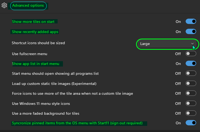Click the chevron arrow in Large dropdown
The image size is (200, 132).
[x=192, y=44]
